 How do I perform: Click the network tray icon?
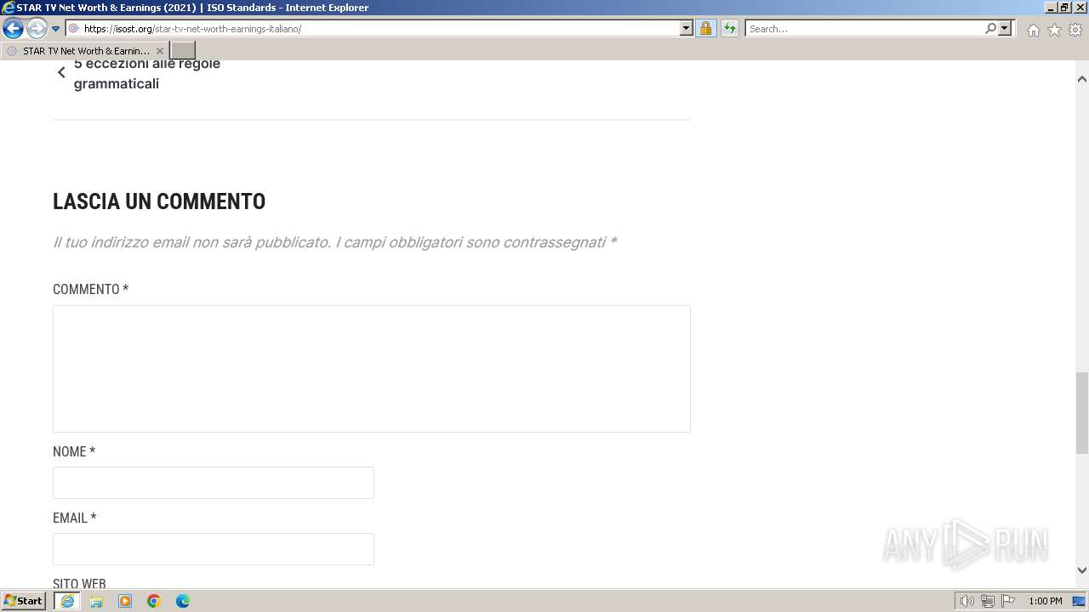pos(988,601)
